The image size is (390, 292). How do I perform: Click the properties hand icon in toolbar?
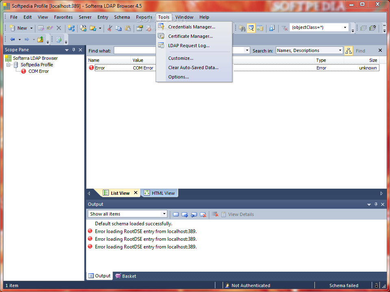(139, 28)
